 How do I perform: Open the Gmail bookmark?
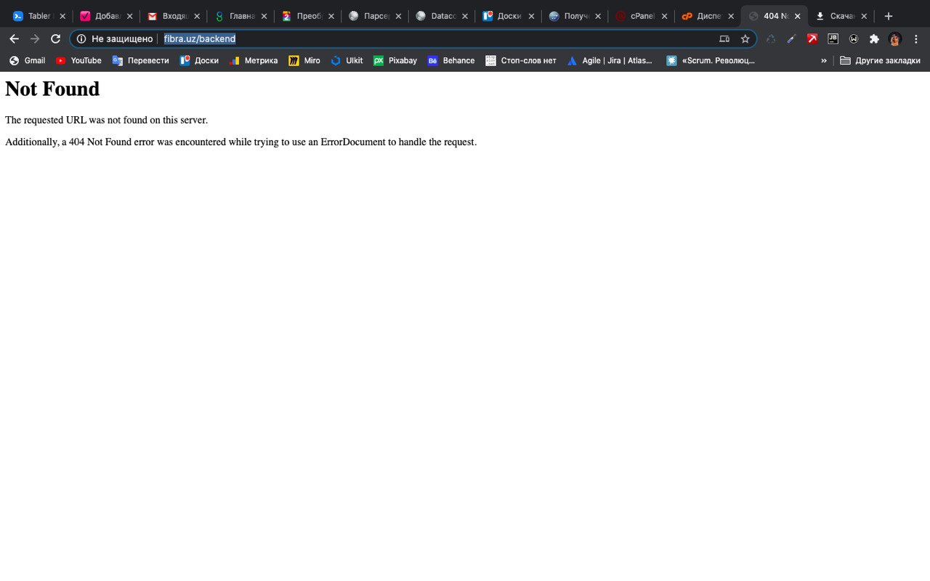27,60
